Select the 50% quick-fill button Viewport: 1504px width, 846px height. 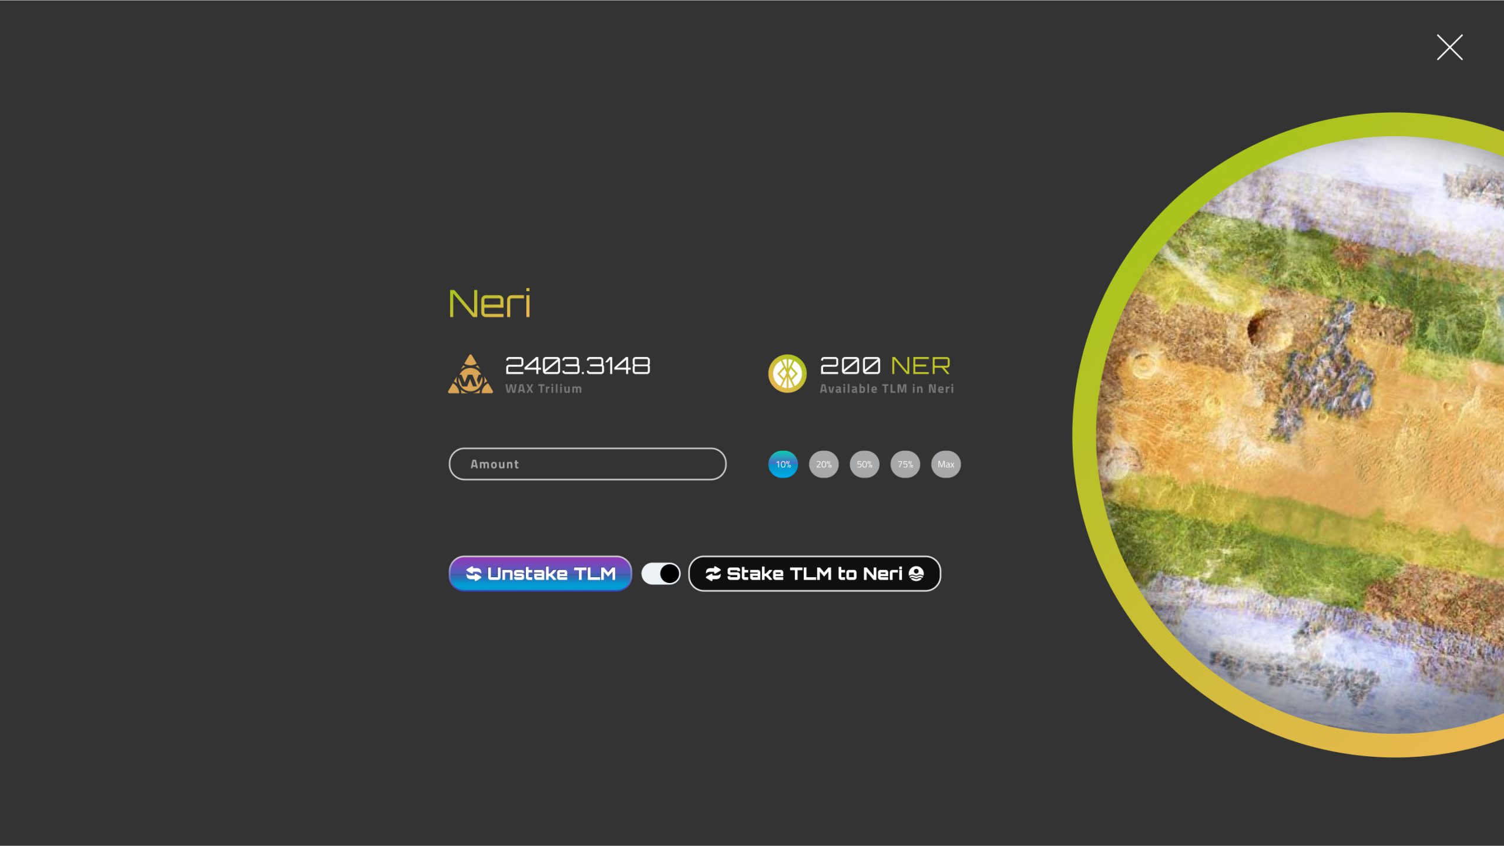865,464
